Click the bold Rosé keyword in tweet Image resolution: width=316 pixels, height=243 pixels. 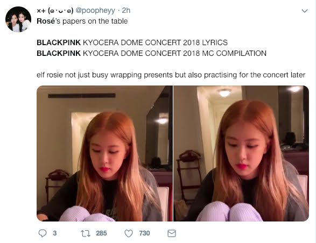pos(46,21)
